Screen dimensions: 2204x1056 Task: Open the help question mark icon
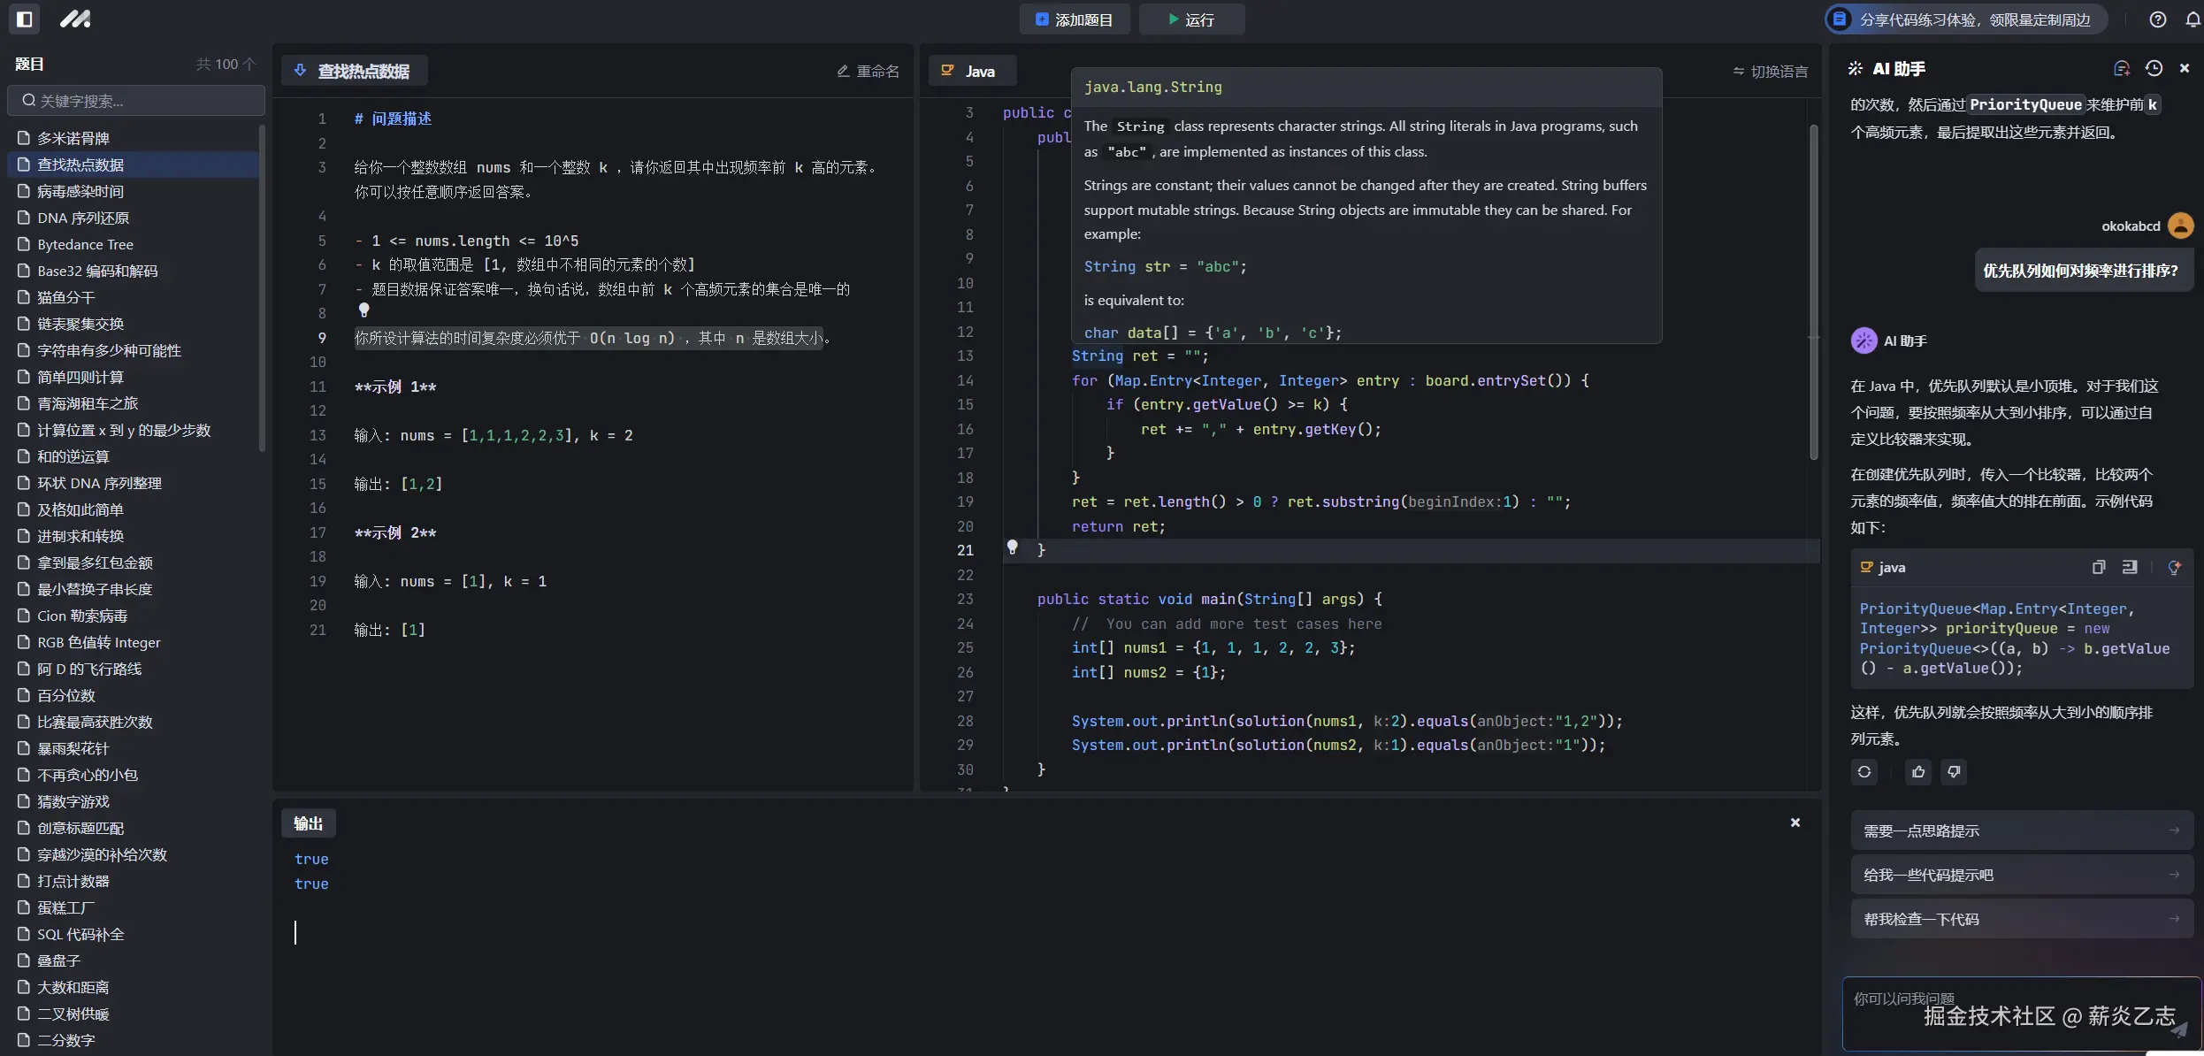click(x=2157, y=19)
